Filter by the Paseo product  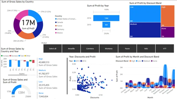coord(127,48)
